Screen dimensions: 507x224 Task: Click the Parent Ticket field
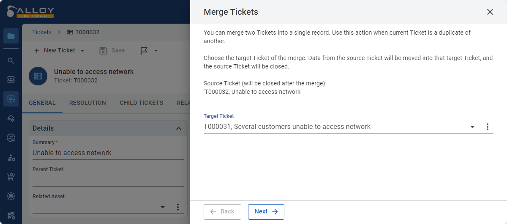(x=108, y=180)
